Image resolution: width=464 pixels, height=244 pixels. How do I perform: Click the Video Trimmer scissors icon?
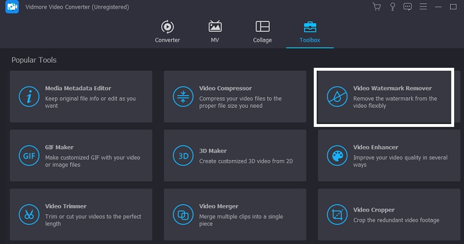pyautogui.click(x=28, y=214)
